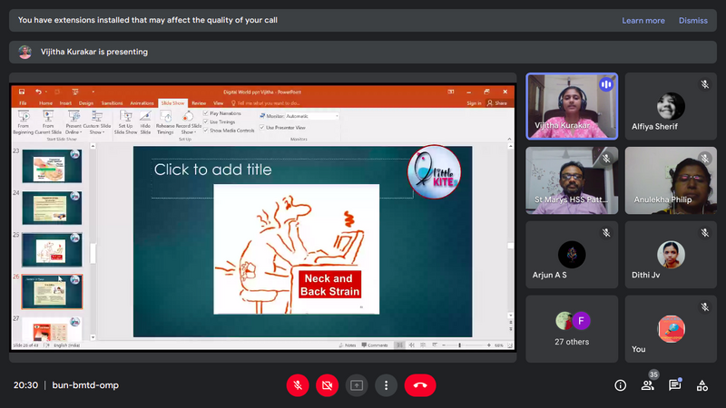Open meeting details info icon
This screenshot has width=726, height=408.
621,385
